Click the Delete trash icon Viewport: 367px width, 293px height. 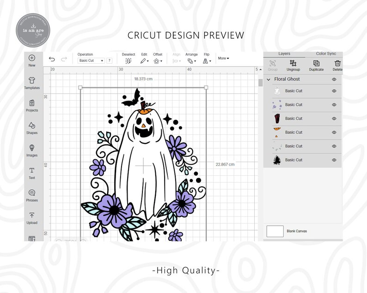[337, 63]
